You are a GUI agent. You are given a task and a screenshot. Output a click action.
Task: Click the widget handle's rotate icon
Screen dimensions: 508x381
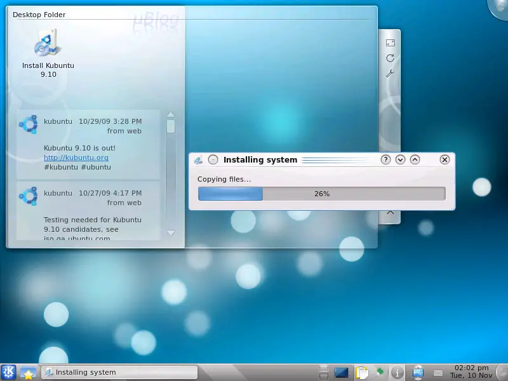pos(390,58)
